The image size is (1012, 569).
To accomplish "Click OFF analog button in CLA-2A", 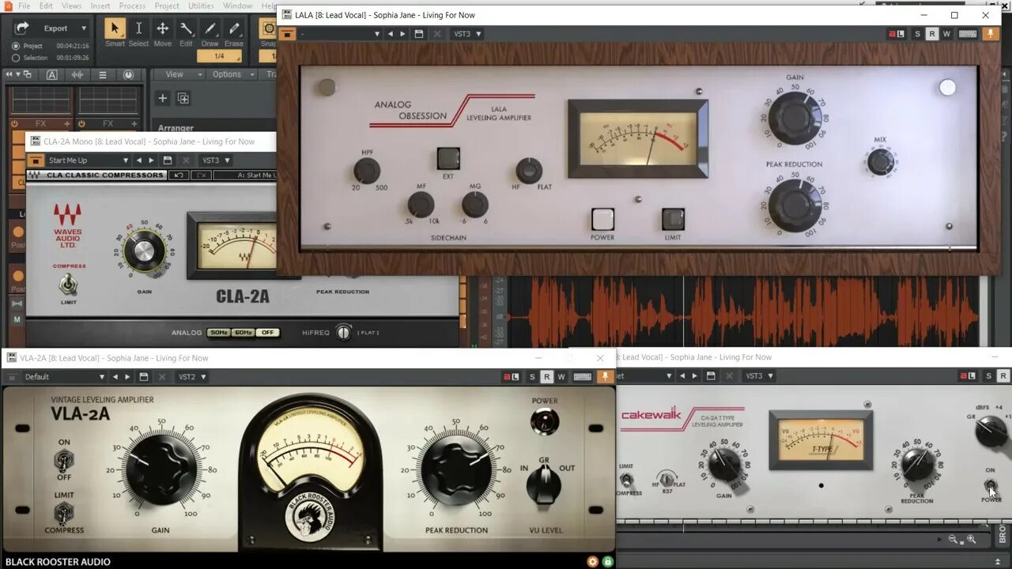I will (268, 333).
